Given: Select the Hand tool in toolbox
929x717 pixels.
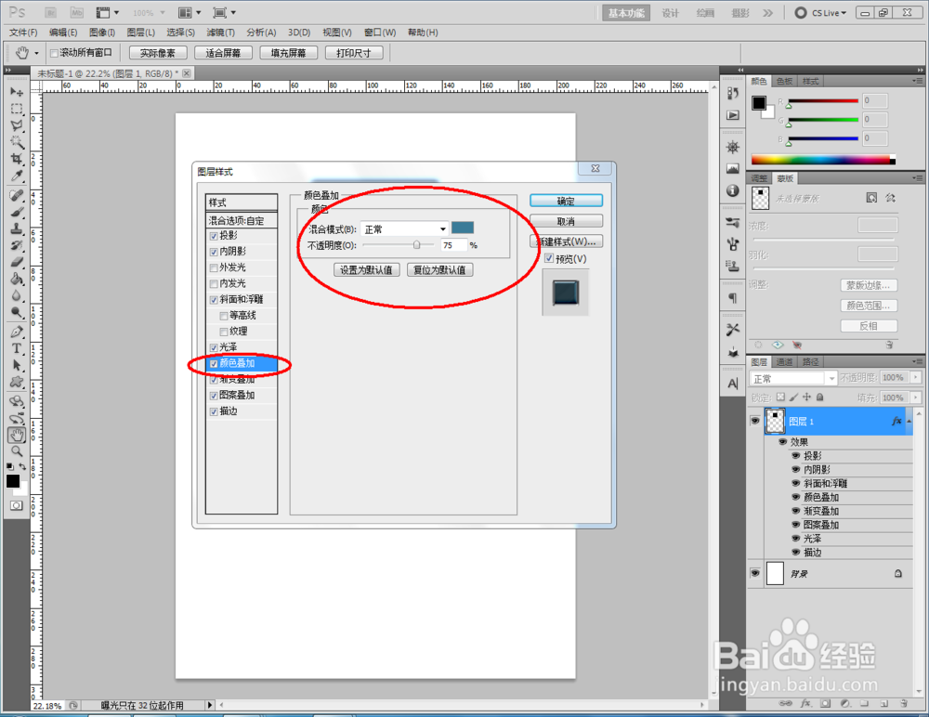Looking at the screenshot, I should 17,436.
